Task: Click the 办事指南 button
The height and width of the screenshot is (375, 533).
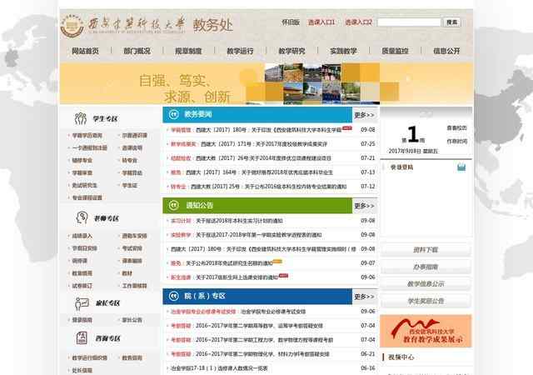Action: 426,267
